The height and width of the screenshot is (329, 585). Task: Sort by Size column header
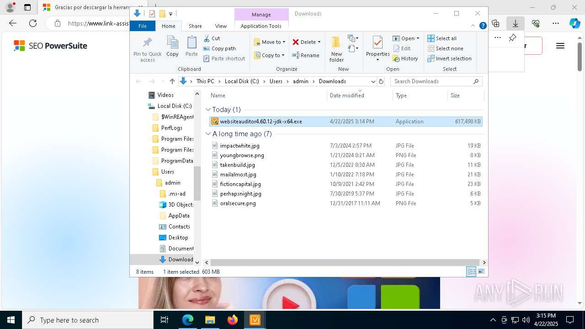point(465,96)
